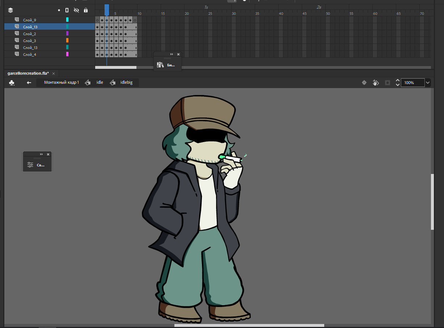The image size is (444, 328).
Task: Open the zoom percentage dropdown
Action: click(x=428, y=82)
